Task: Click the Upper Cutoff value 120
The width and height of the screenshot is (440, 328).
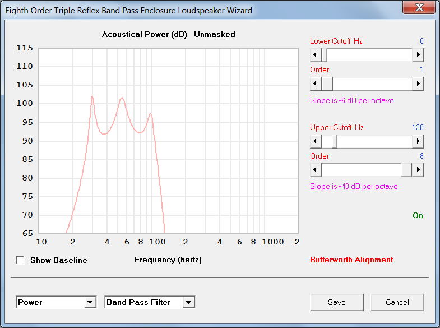Action: click(x=418, y=127)
